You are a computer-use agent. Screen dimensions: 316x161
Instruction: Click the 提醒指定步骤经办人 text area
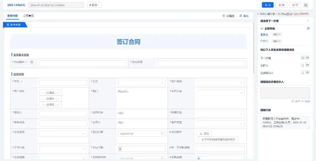click(285, 93)
